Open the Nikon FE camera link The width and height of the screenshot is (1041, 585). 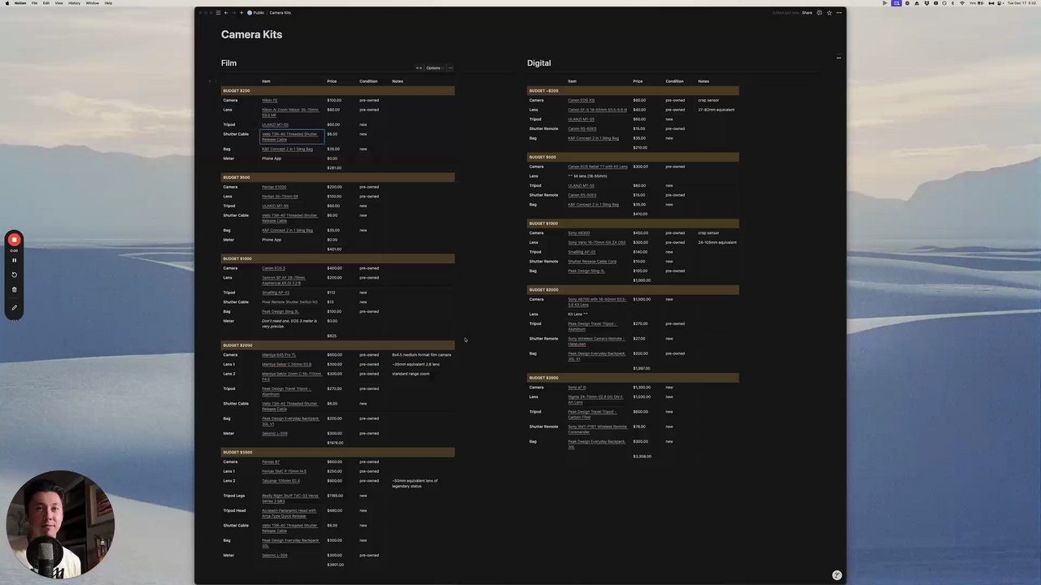tap(269, 101)
